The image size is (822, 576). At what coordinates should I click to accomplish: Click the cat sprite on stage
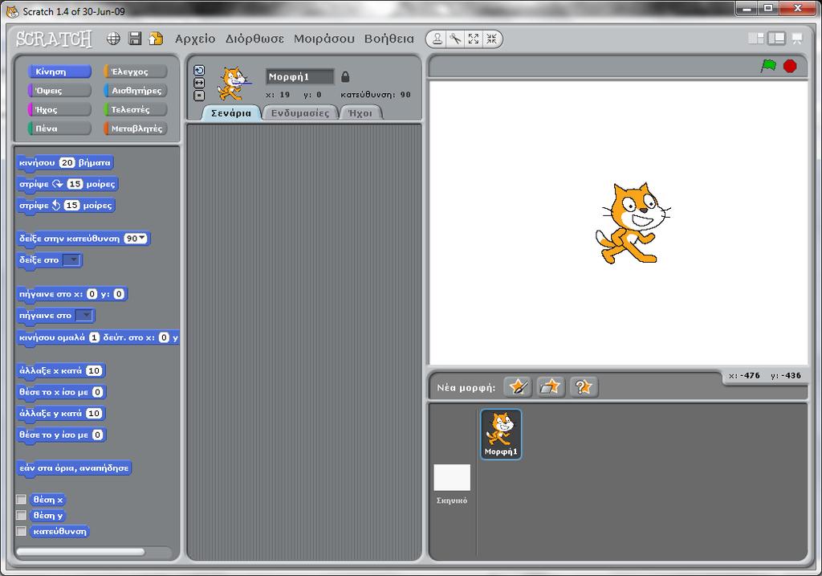click(633, 223)
